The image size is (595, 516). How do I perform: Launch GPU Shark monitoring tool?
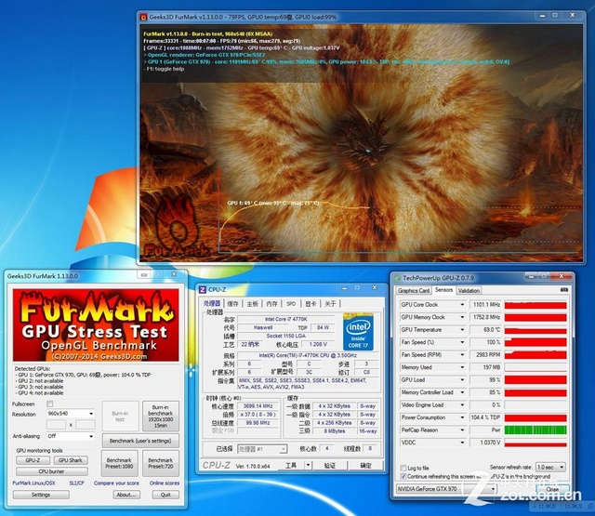[71, 460]
